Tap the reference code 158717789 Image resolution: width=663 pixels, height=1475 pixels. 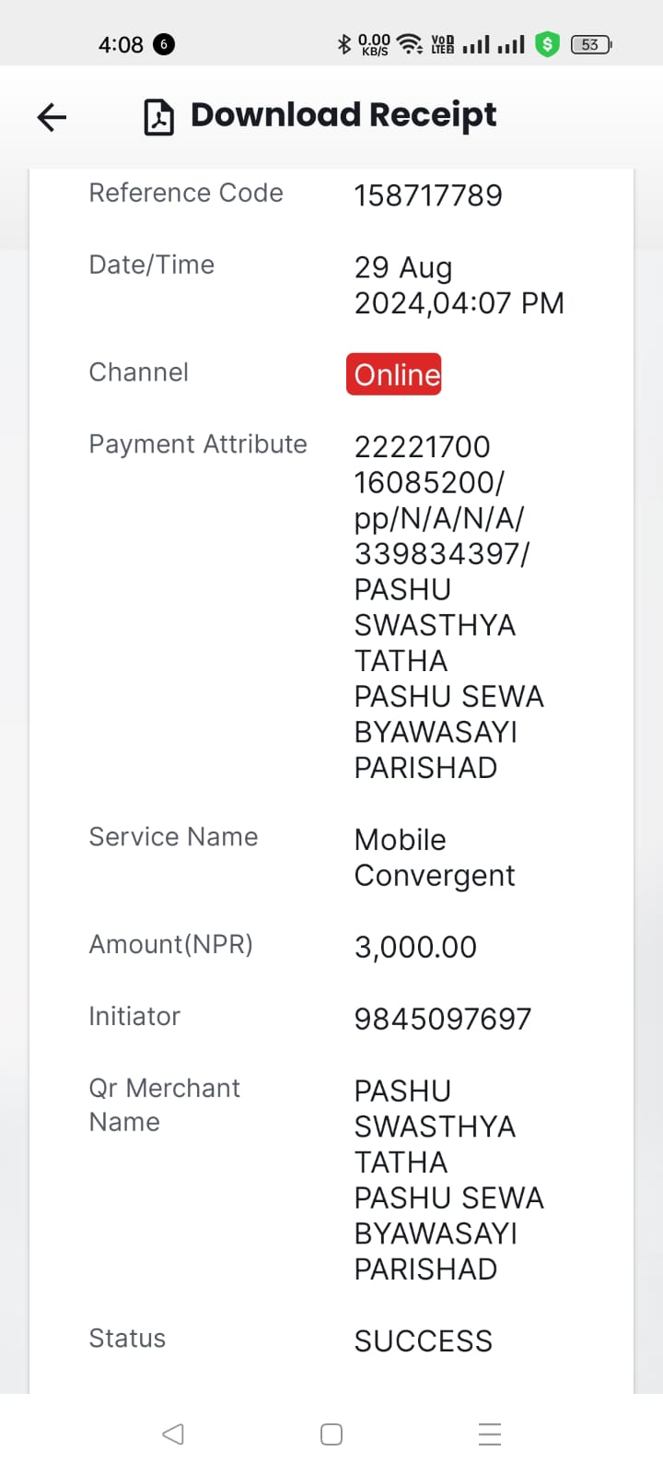[428, 195]
